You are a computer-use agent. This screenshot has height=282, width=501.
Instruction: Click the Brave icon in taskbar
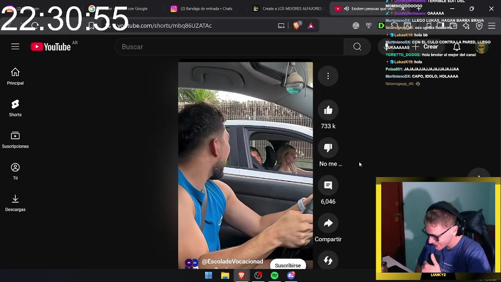[x=241, y=276]
